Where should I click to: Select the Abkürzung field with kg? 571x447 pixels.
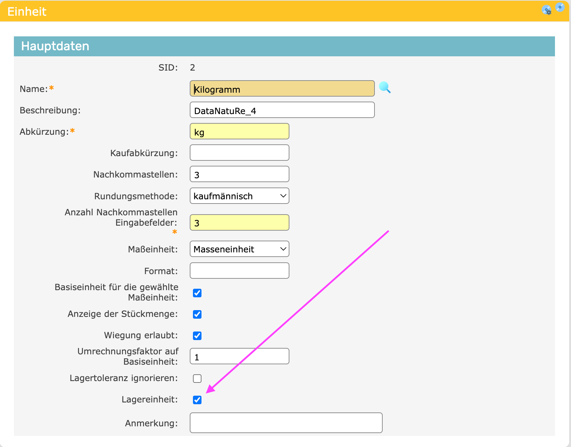click(x=239, y=132)
